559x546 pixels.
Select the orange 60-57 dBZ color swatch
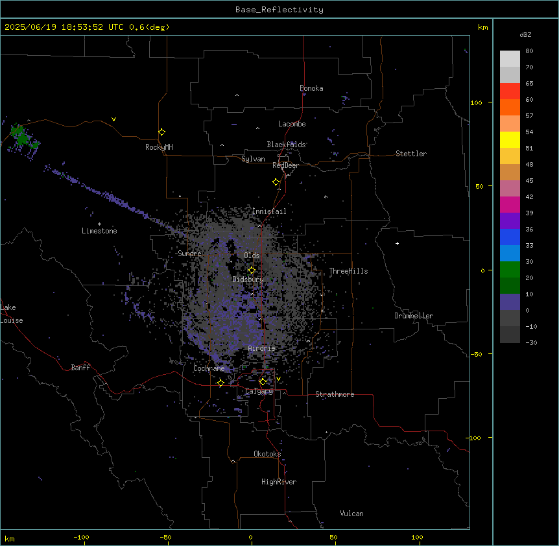coord(510,107)
